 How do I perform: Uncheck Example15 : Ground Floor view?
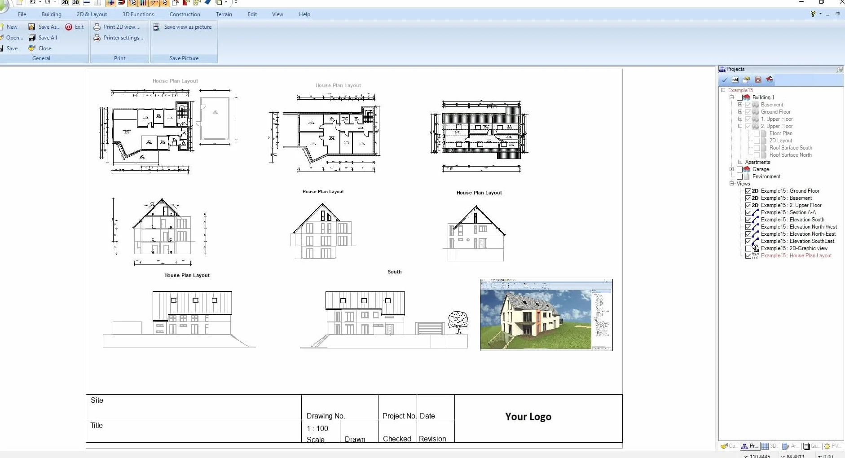748,191
